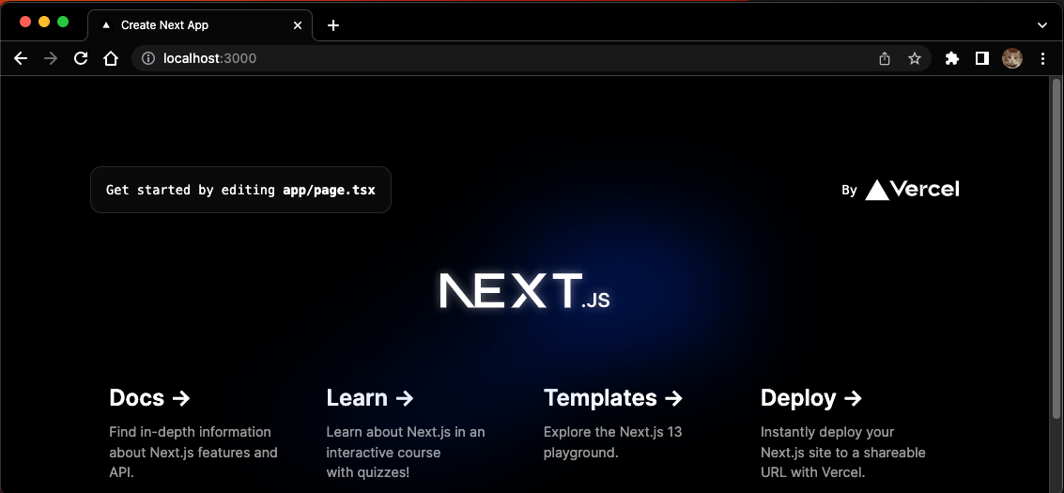Click 'Explore the Next.js 13 playground' text

612,441
